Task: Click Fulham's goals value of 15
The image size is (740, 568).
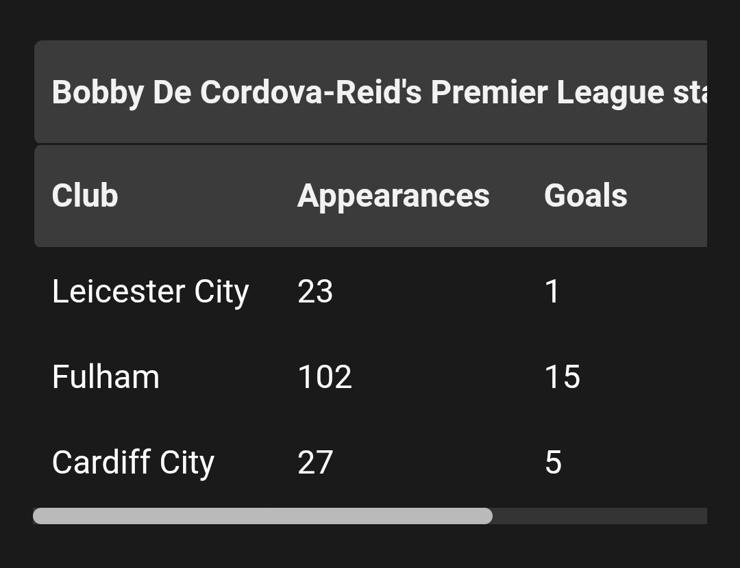Action: click(x=562, y=377)
